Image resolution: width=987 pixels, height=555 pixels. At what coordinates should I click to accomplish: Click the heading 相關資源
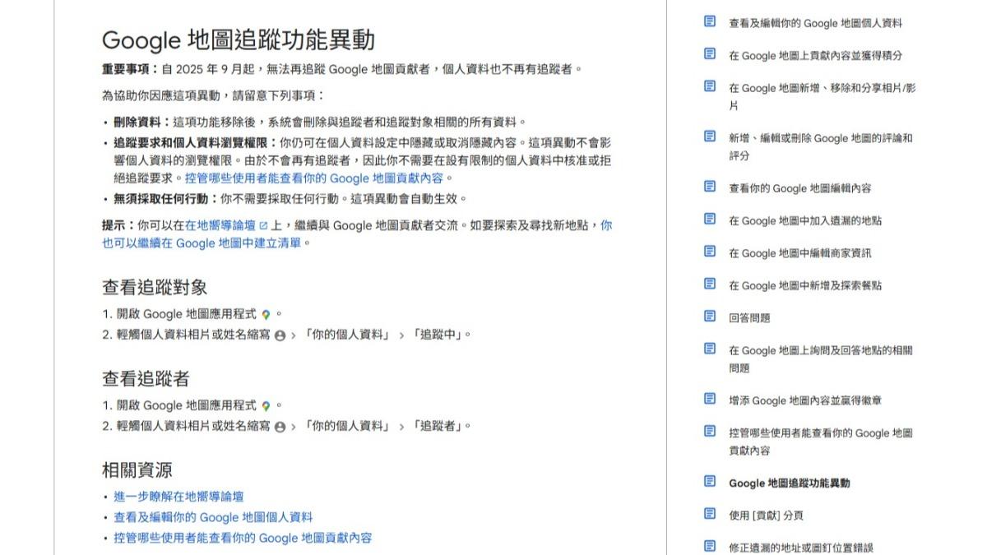[137, 469]
